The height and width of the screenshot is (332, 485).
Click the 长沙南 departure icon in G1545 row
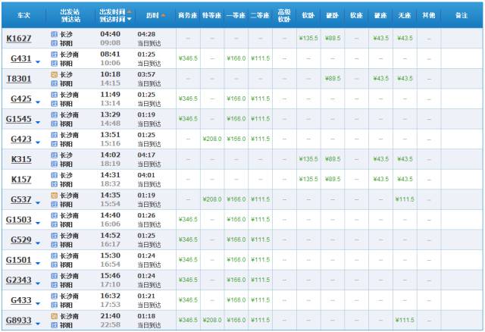[x=54, y=114]
